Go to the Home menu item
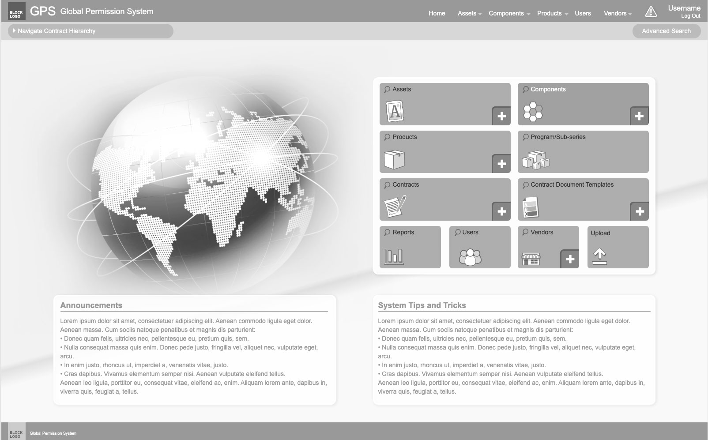The height and width of the screenshot is (440, 708). pyautogui.click(x=437, y=14)
